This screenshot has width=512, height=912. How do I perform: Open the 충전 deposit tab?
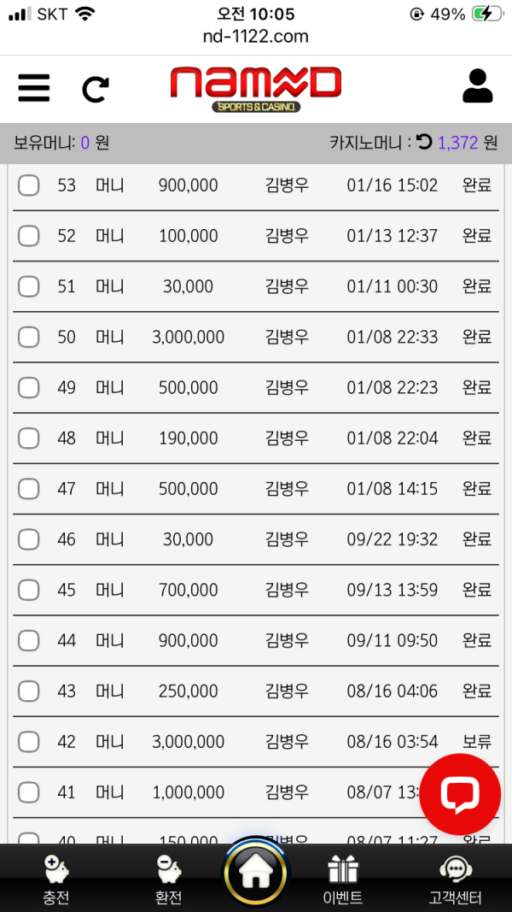[x=56, y=879]
